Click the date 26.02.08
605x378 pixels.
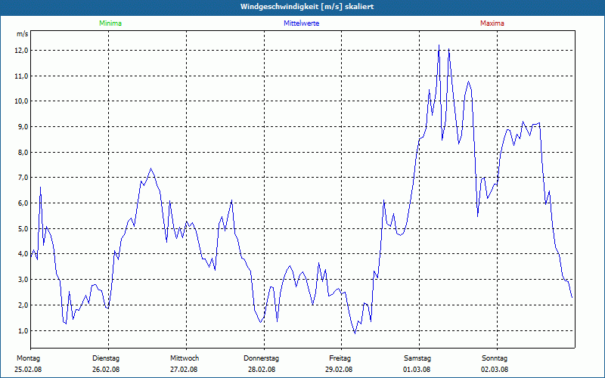106,370
